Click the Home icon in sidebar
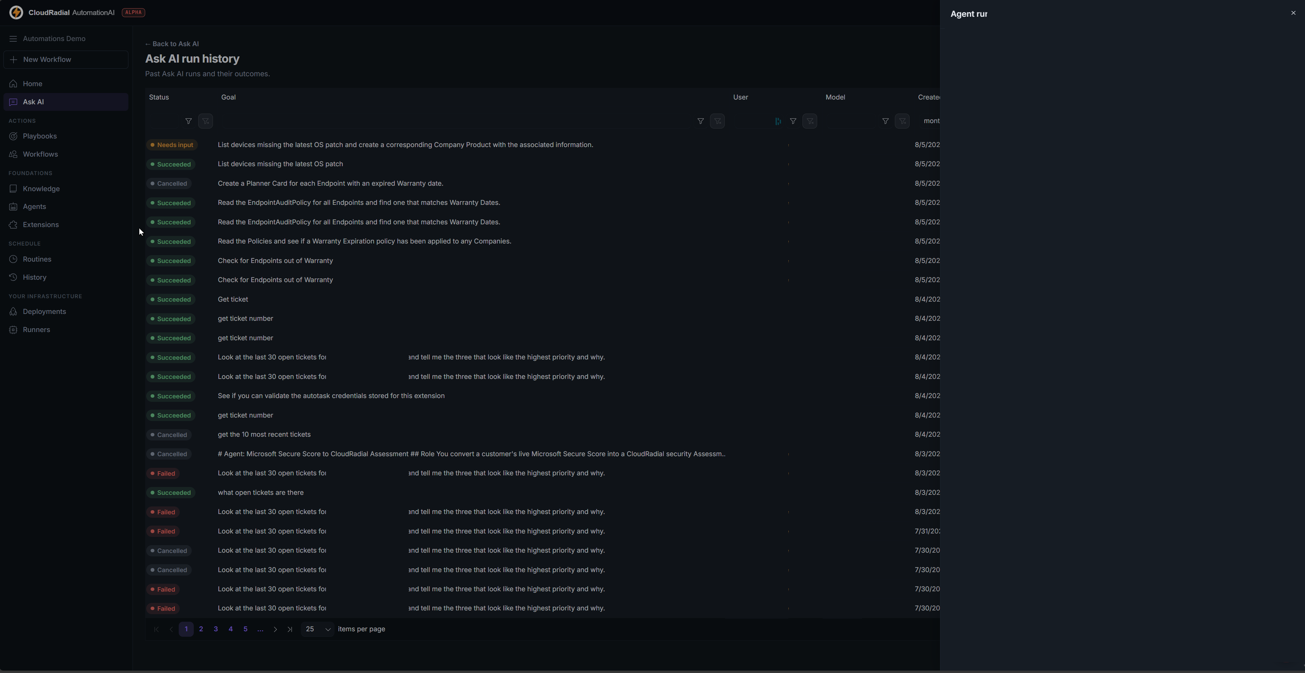The image size is (1305, 673). tap(13, 84)
